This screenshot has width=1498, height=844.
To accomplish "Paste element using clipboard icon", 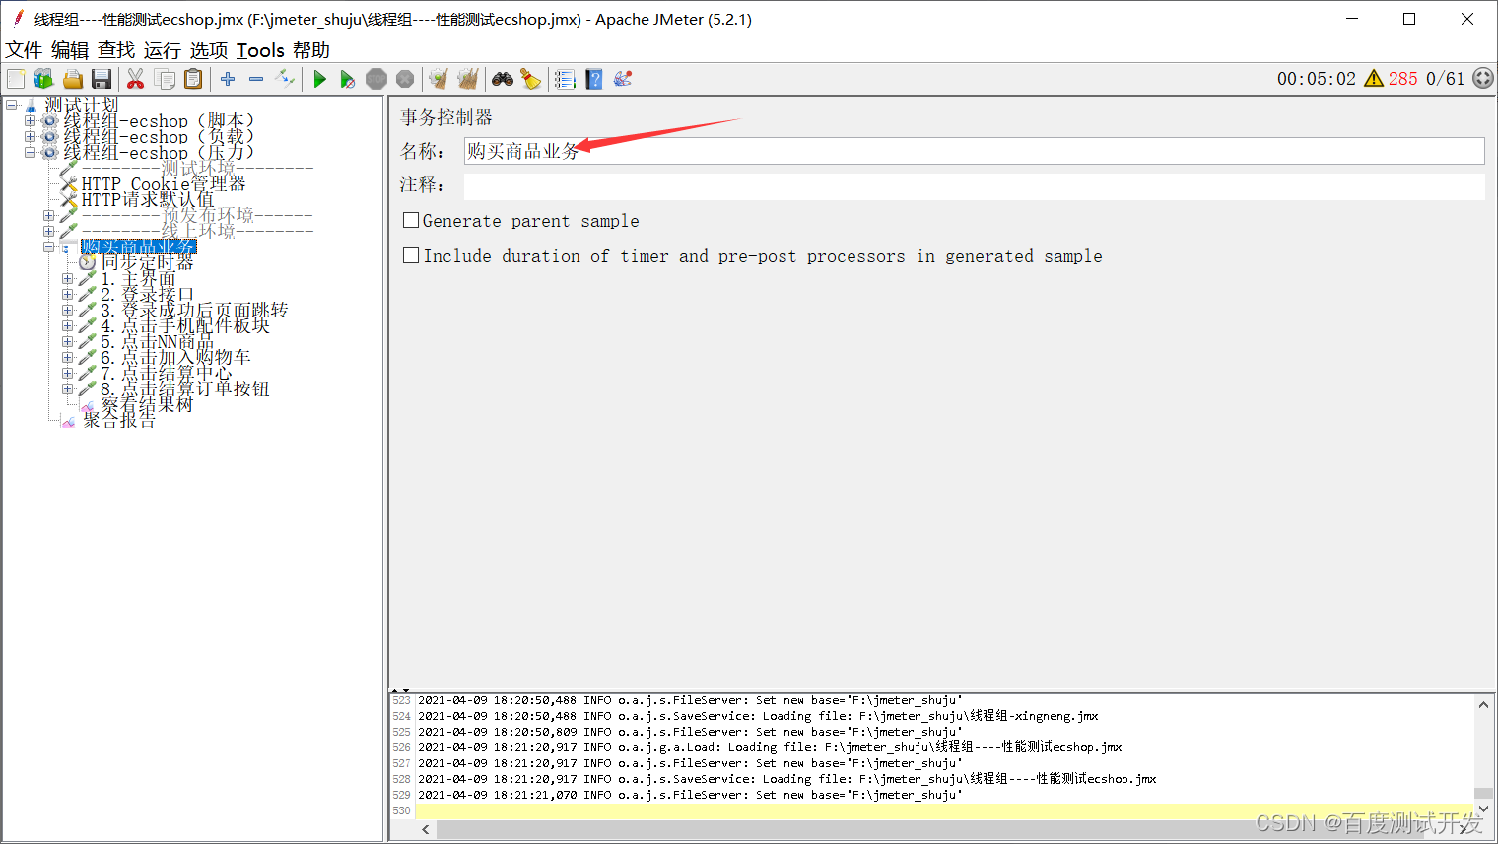I will tap(193, 79).
